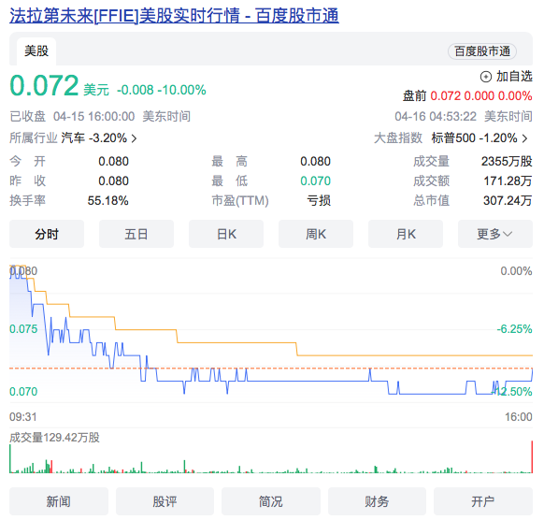Click the 成交量129.42万股 volume label
The image size is (544, 520).
pos(54,438)
